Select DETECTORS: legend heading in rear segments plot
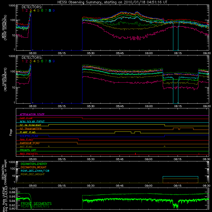 [x=32, y=58]
